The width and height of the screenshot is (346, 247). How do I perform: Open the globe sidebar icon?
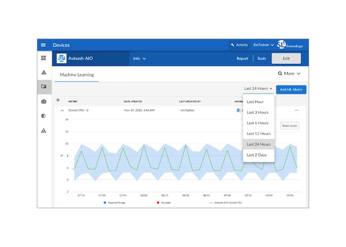[44, 116]
